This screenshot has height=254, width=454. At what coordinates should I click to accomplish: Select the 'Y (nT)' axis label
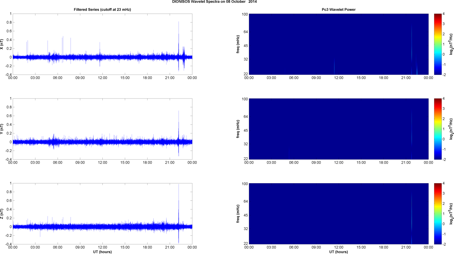click(2, 129)
